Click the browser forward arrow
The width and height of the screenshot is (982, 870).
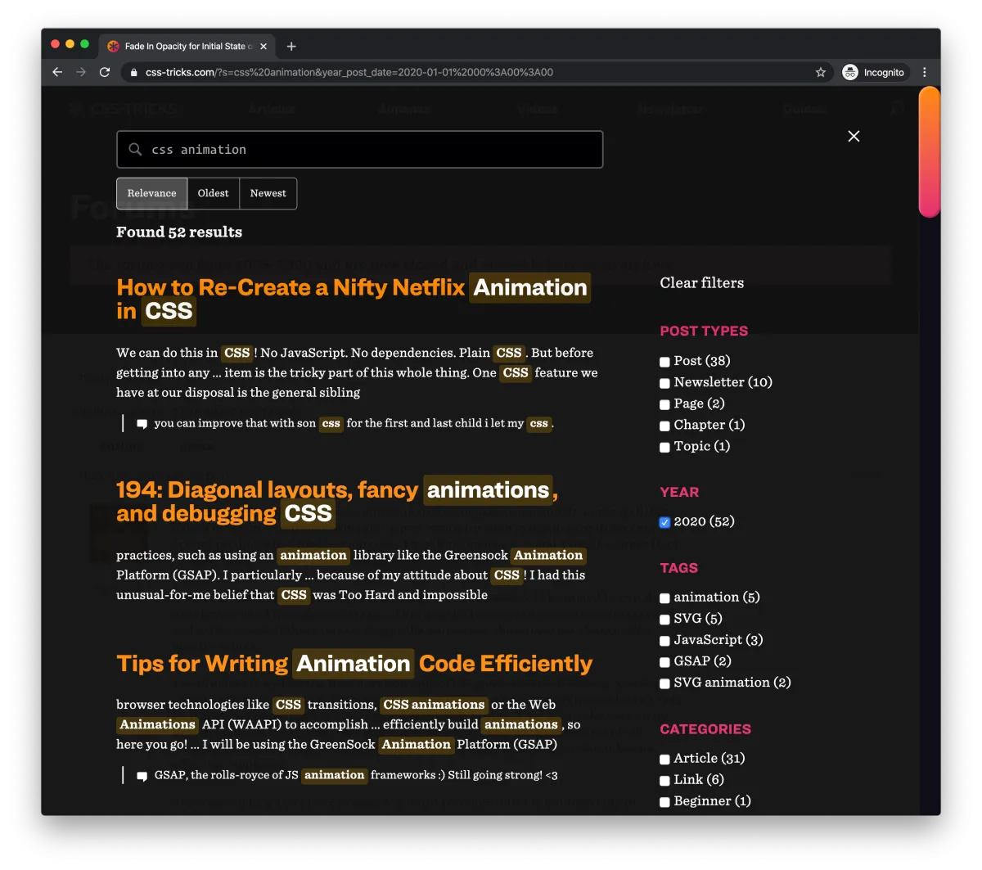coord(81,72)
